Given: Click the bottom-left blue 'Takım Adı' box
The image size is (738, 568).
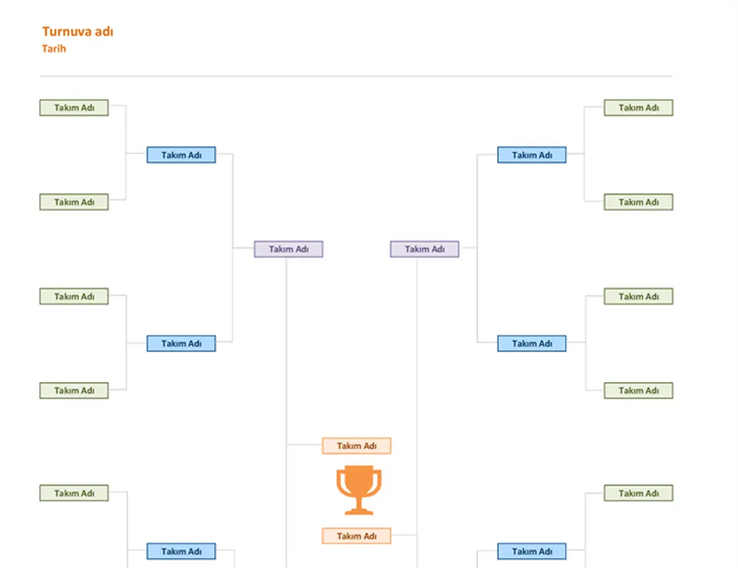Looking at the screenshot, I should (181, 551).
